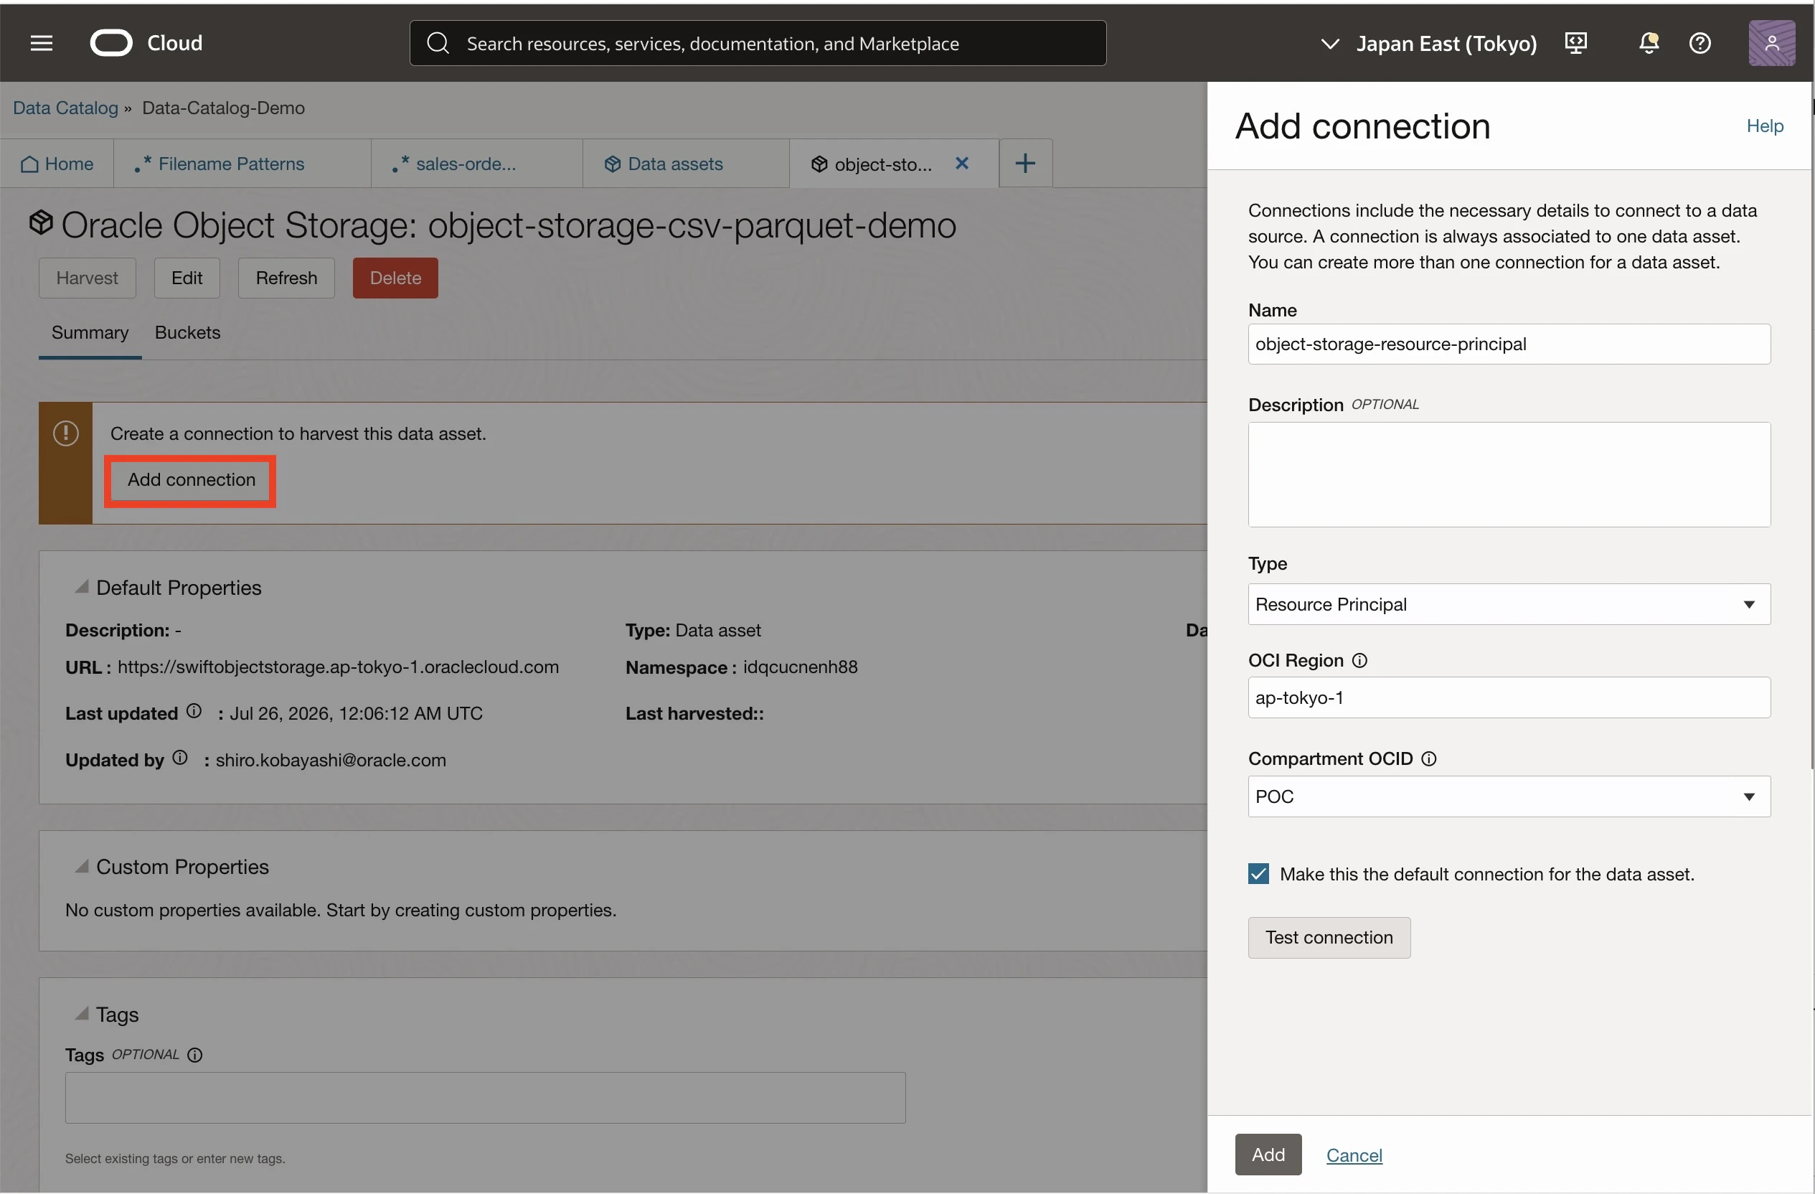Viewport: 1815px width, 1194px height.
Task: Click the swiftobjectstorage URL value
Action: [338, 667]
